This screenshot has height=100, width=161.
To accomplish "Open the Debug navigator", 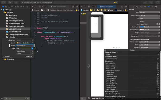I will (21, 7).
